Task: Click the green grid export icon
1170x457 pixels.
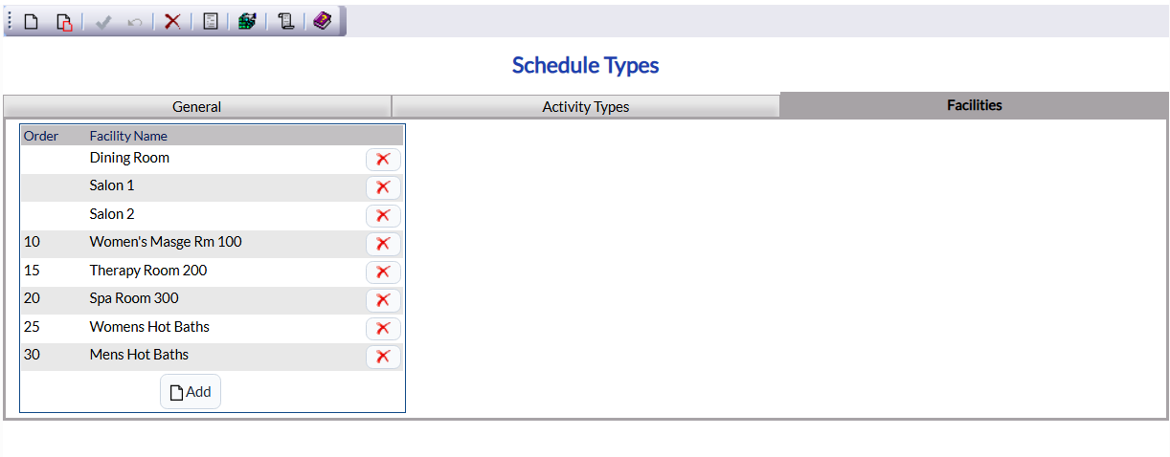Action: tap(247, 21)
